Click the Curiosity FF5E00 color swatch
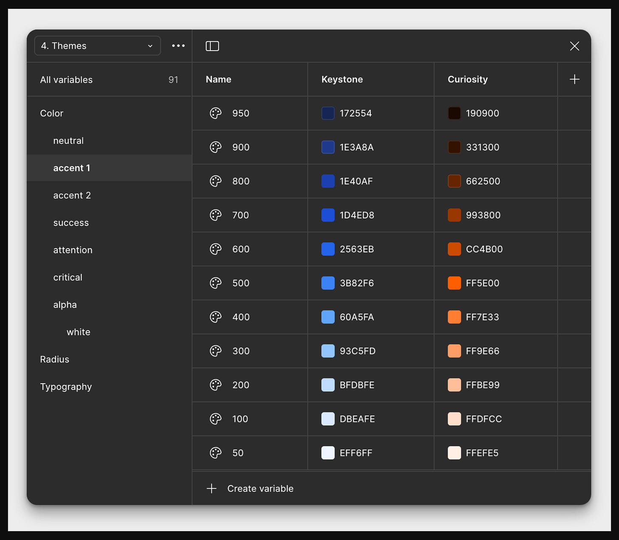The image size is (619, 540). click(x=454, y=283)
